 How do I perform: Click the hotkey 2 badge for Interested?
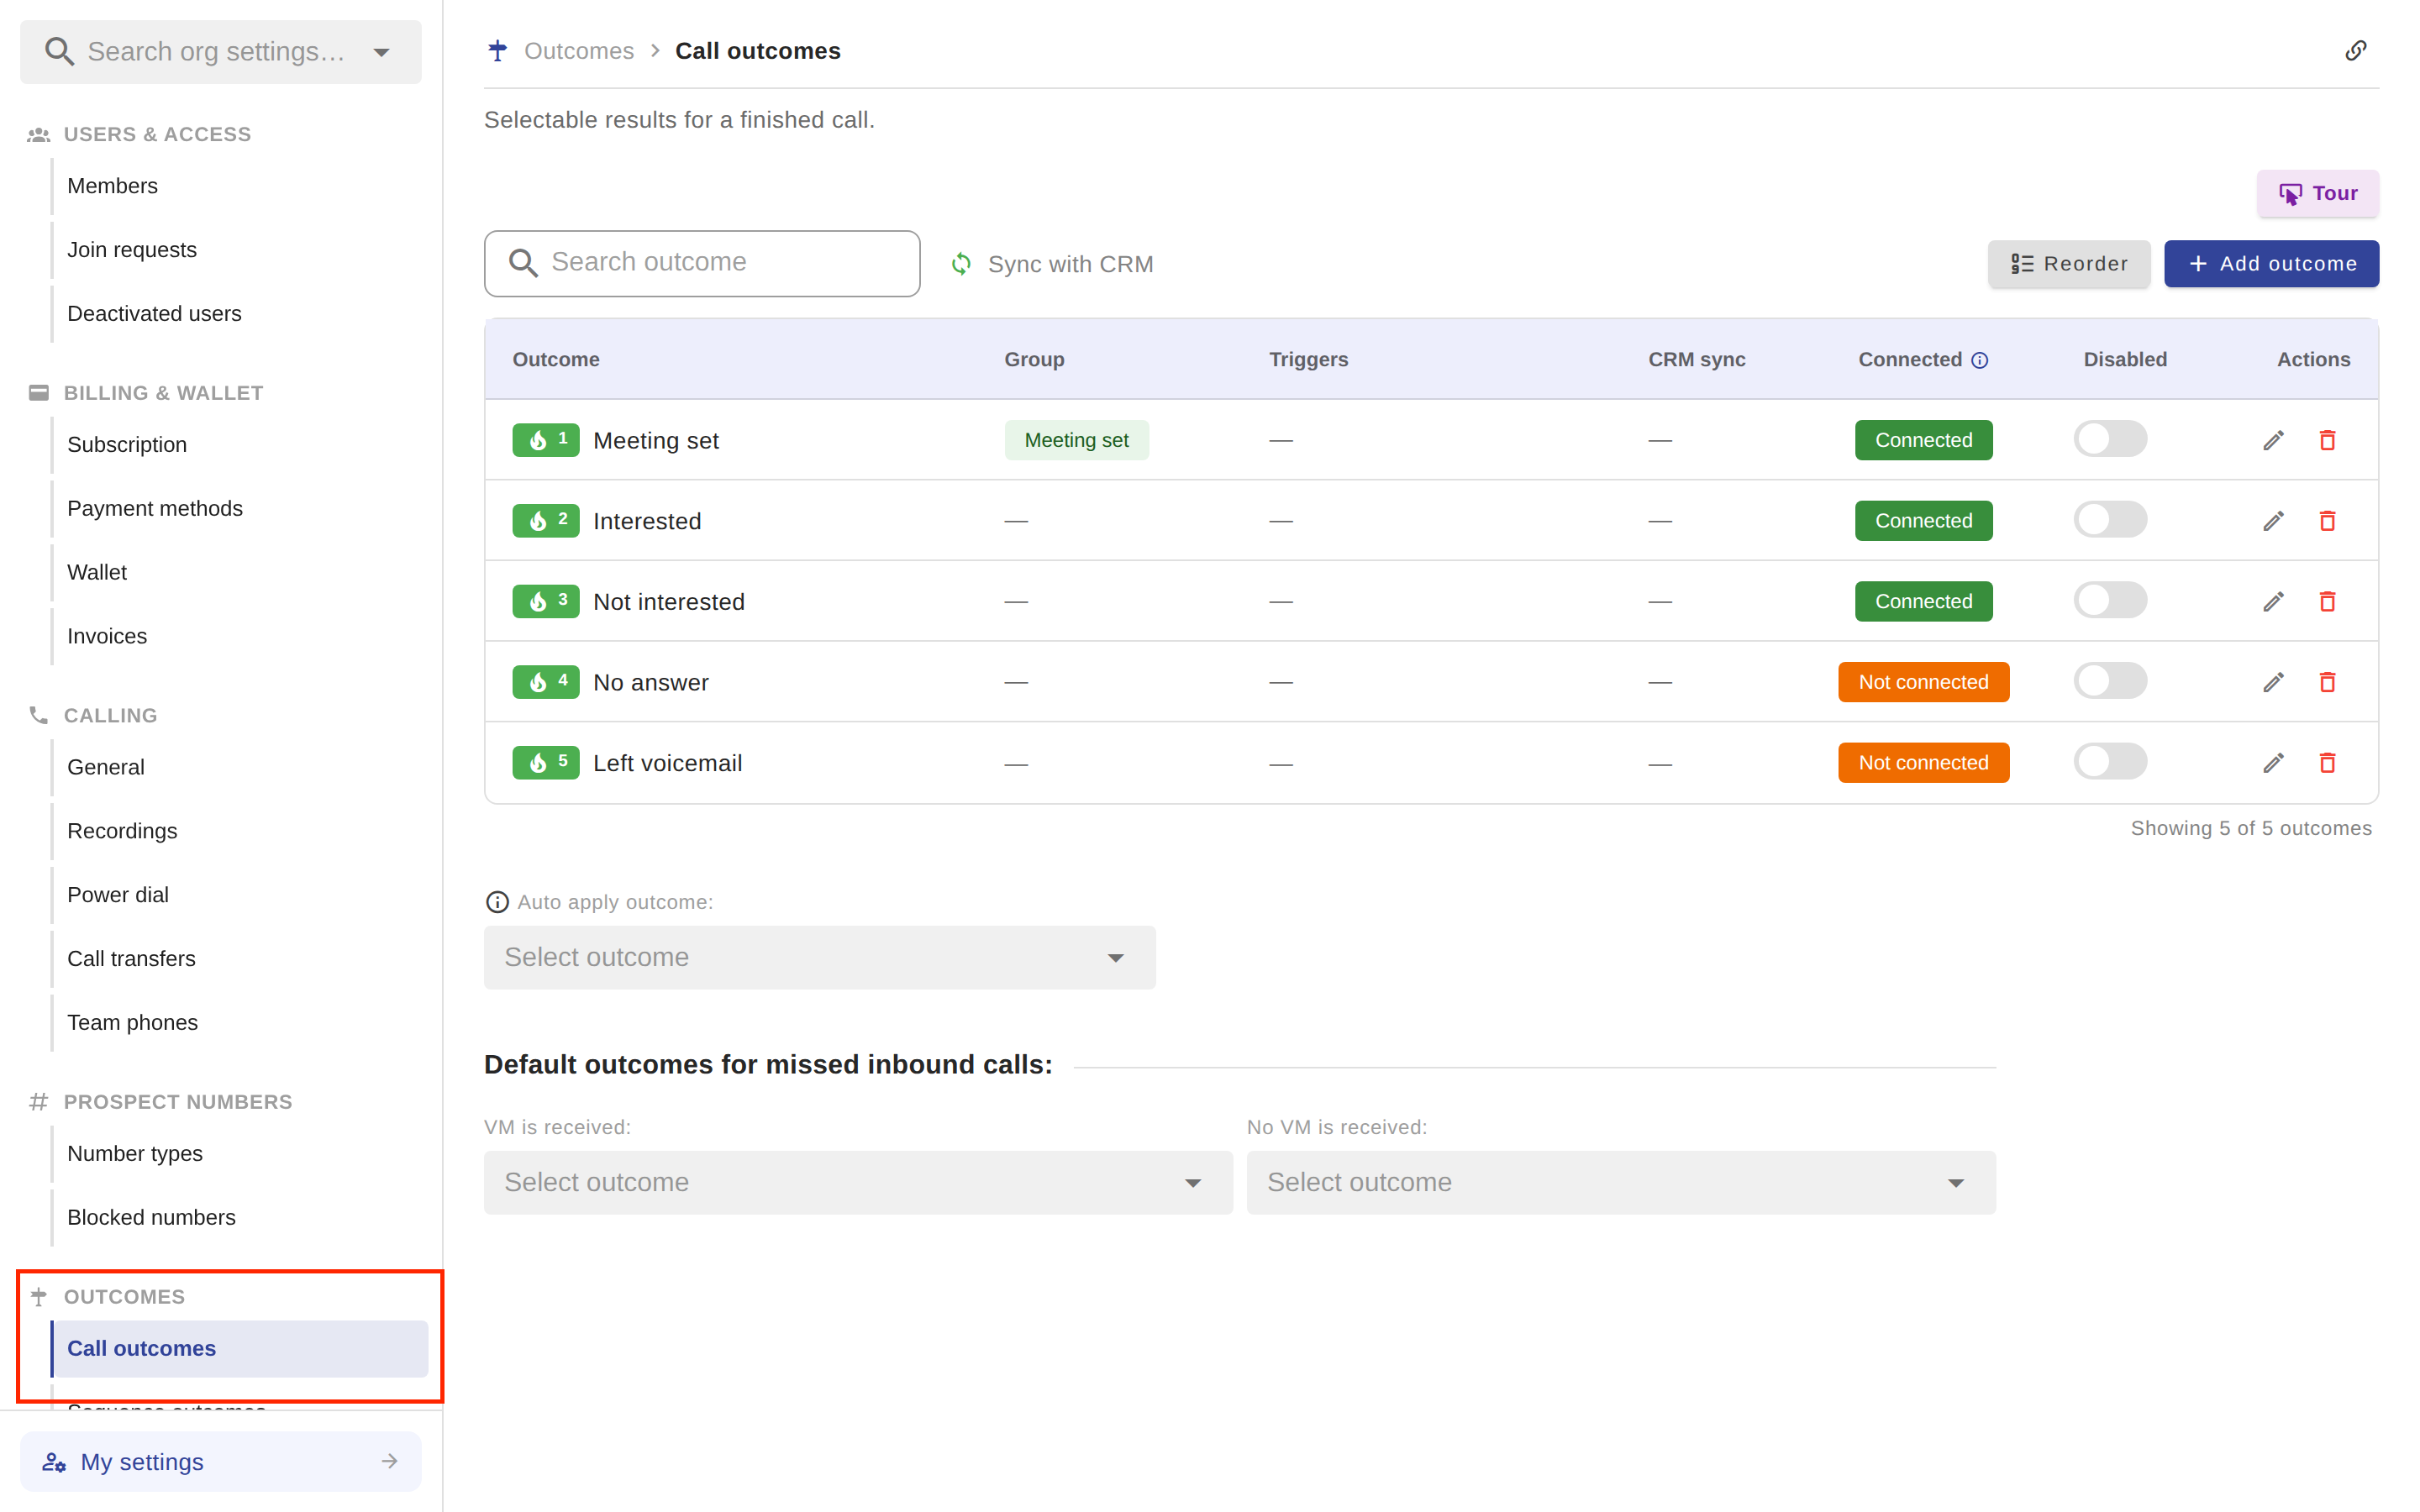[x=546, y=521]
